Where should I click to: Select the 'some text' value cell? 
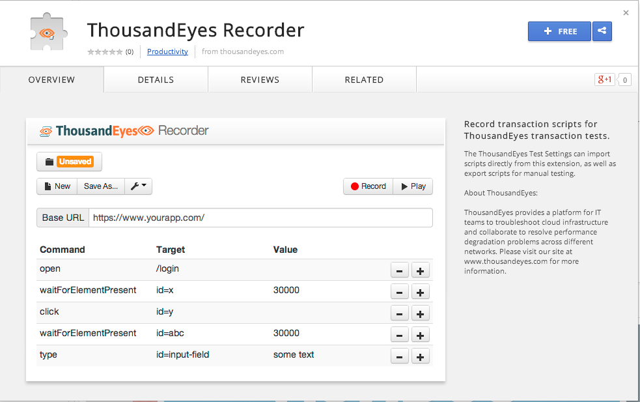tap(294, 354)
